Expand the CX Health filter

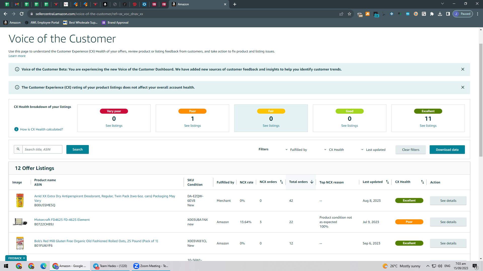point(334,150)
